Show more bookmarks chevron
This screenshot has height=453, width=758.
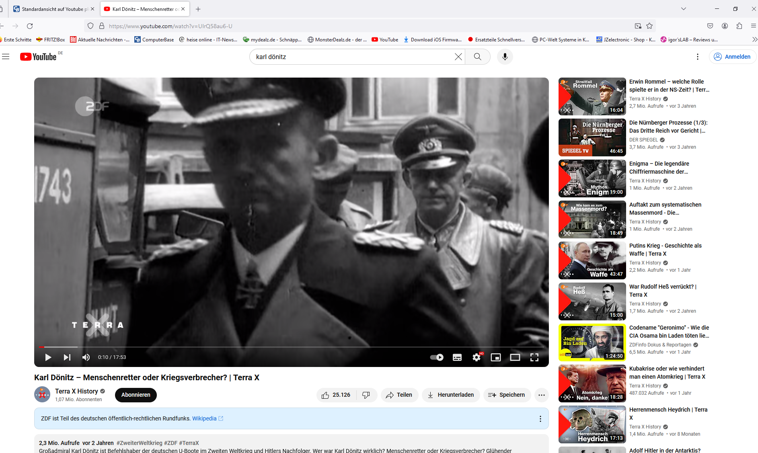pos(754,39)
